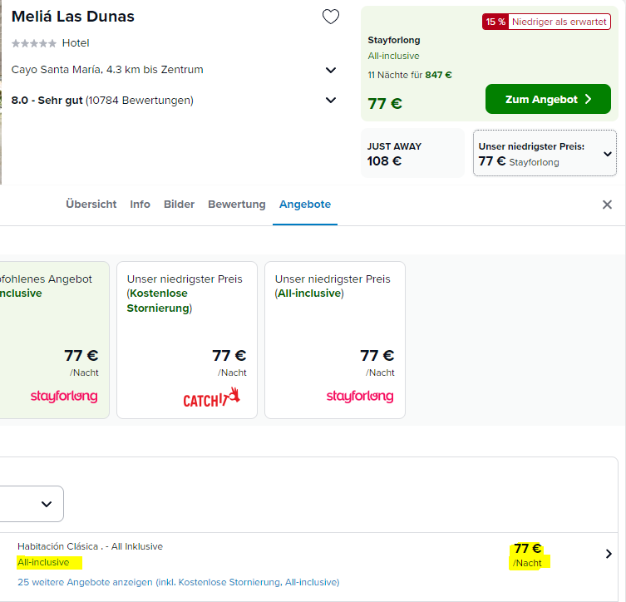The image size is (626, 602).
Task: Click the 15 % discount badge
Action: [495, 22]
